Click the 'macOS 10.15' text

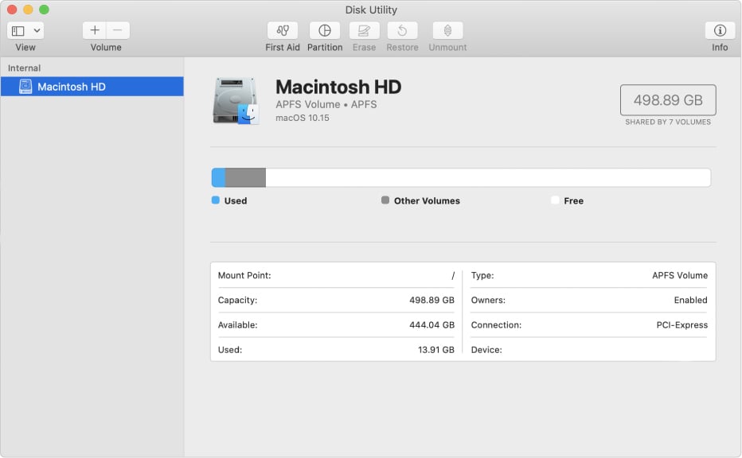point(303,118)
